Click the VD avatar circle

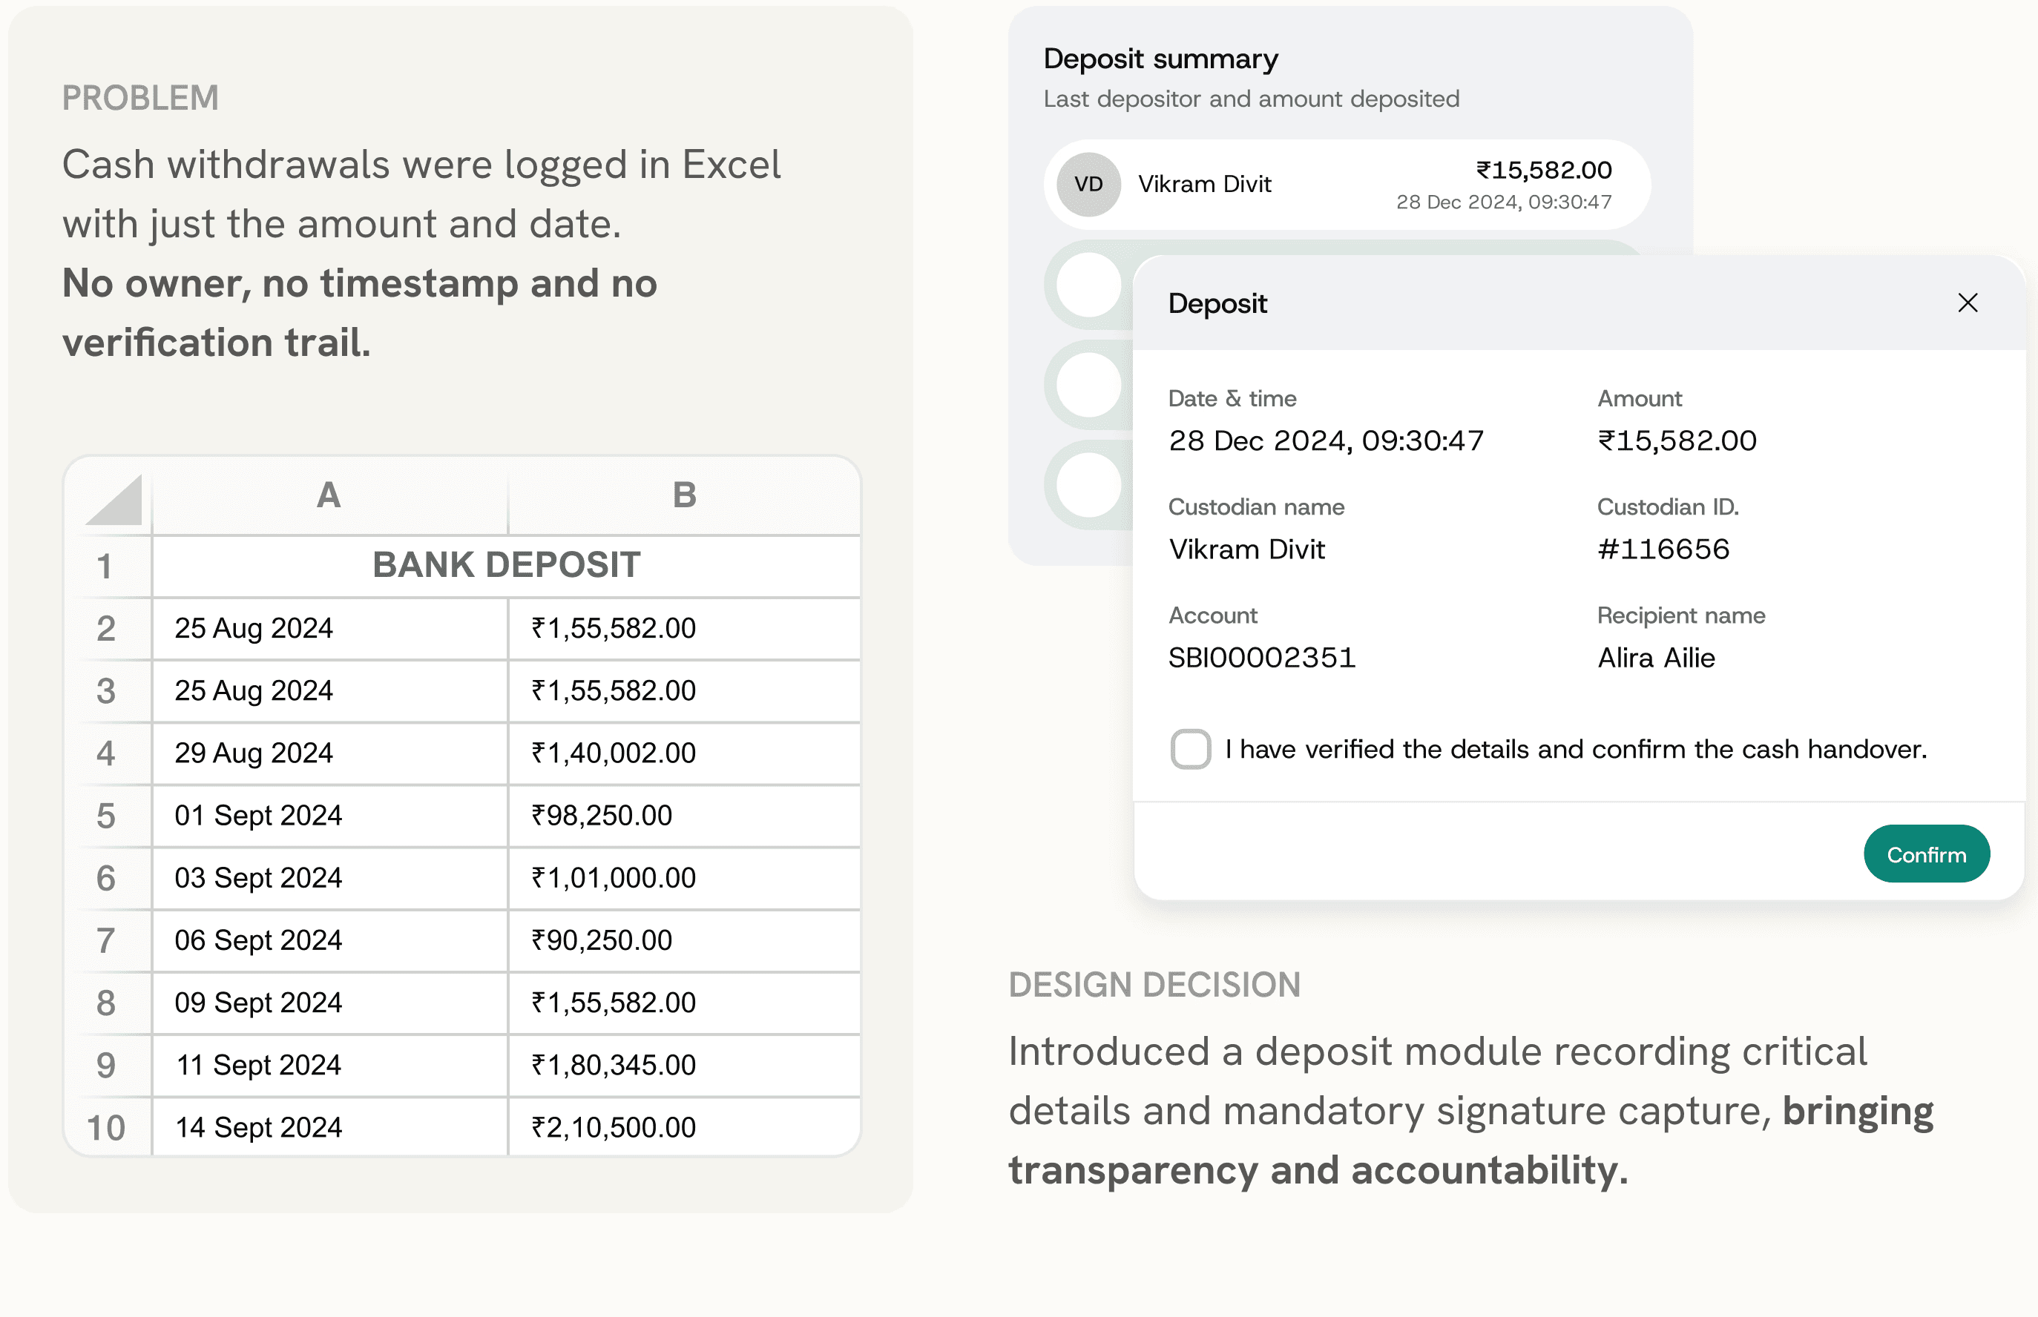tap(1088, 185)
